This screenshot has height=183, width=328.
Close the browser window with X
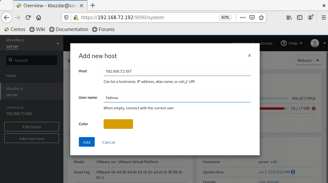coord(324,6)
